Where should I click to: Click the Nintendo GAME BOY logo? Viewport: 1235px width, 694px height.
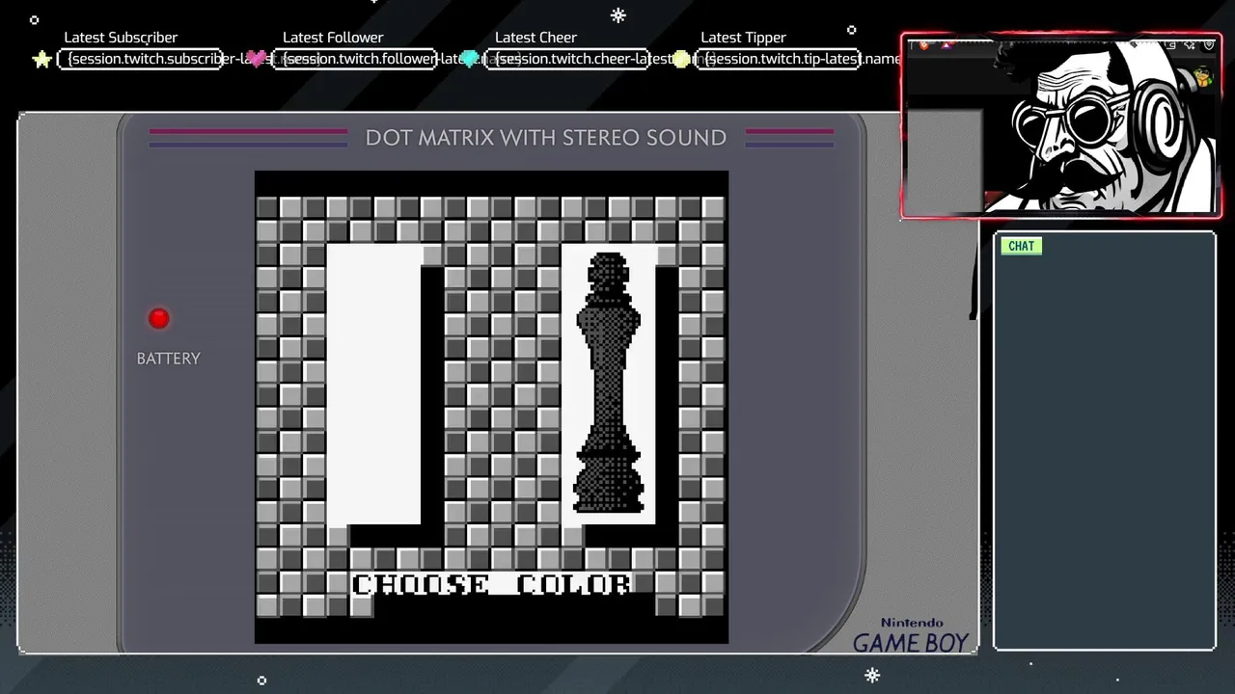coord(911,636)
